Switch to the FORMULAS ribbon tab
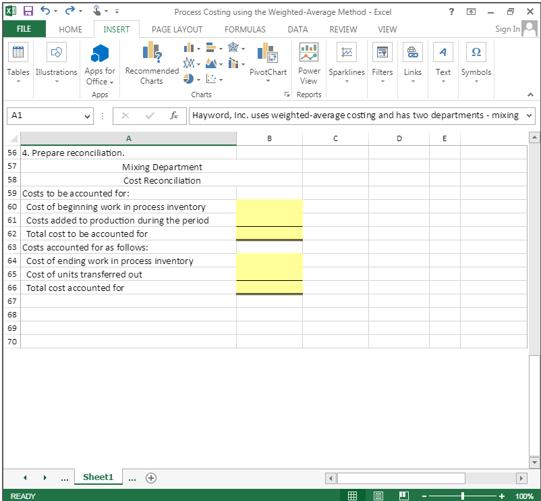The image size is (541, 501). pos(244,29)
